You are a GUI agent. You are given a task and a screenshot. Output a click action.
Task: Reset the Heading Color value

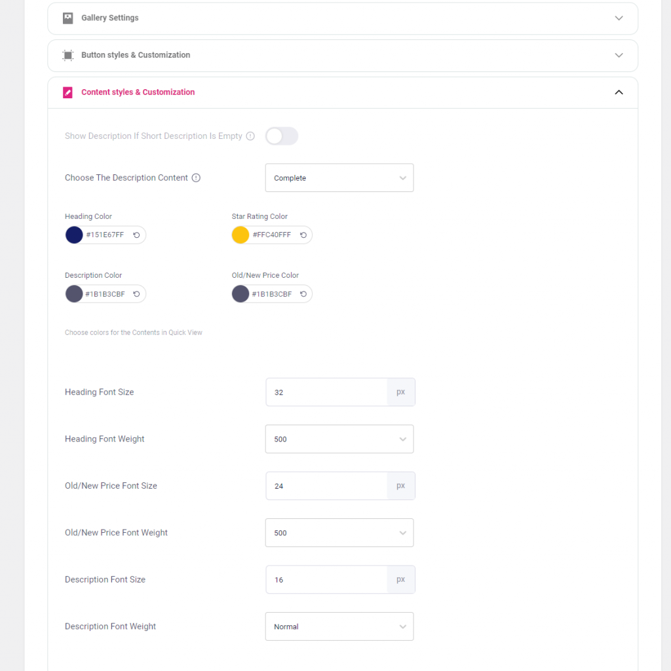[136, 235]
